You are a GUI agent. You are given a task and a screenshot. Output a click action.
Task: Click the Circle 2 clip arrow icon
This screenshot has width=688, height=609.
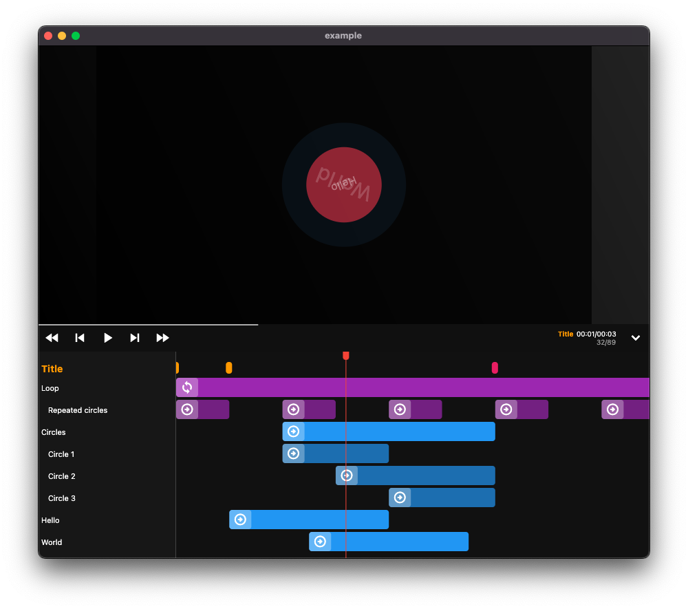click(x=347, y=476)
